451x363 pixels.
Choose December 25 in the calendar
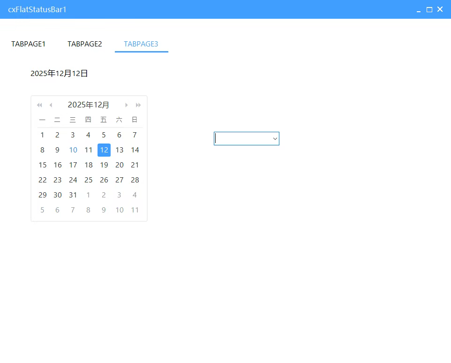tap(89, 180)
